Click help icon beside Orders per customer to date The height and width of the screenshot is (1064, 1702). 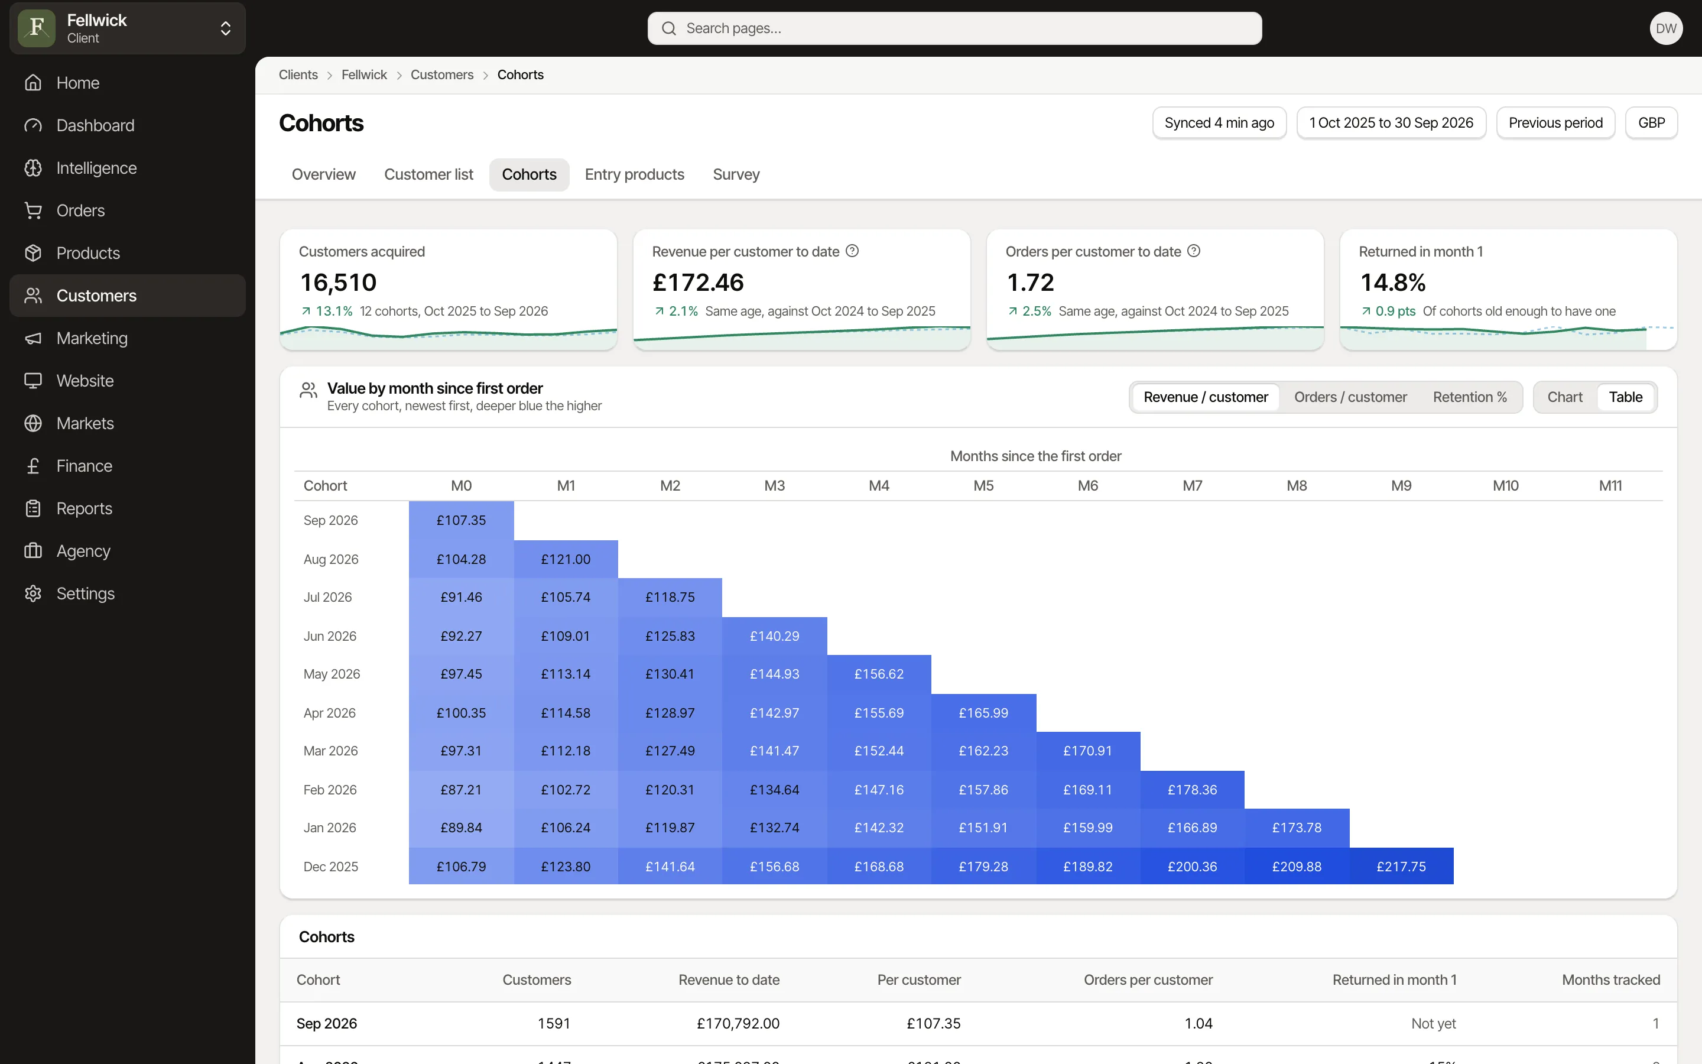coord(1194,251)
